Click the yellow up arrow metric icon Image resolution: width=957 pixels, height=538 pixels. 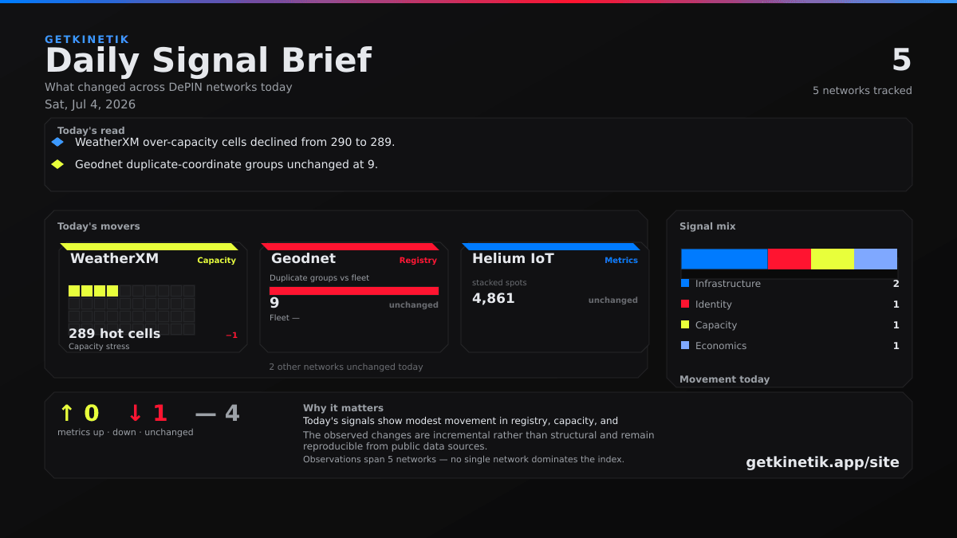point(67,413)
